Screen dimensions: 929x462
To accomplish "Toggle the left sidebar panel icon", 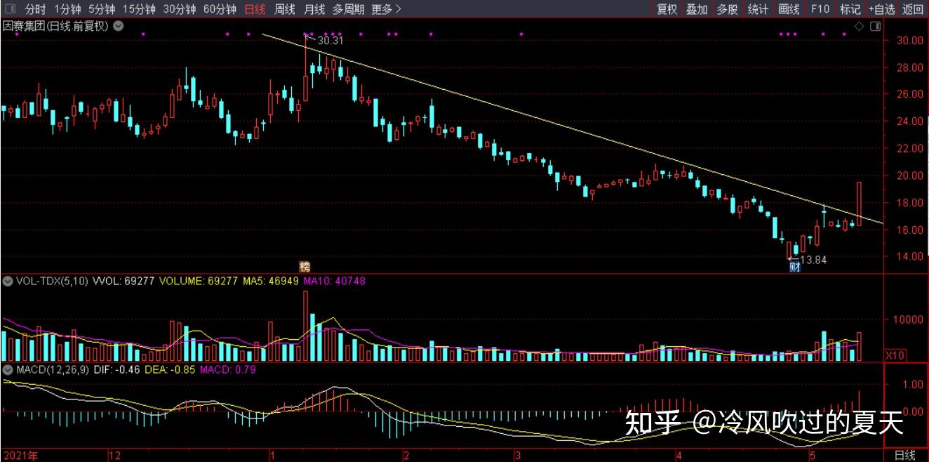I will 10,9.
